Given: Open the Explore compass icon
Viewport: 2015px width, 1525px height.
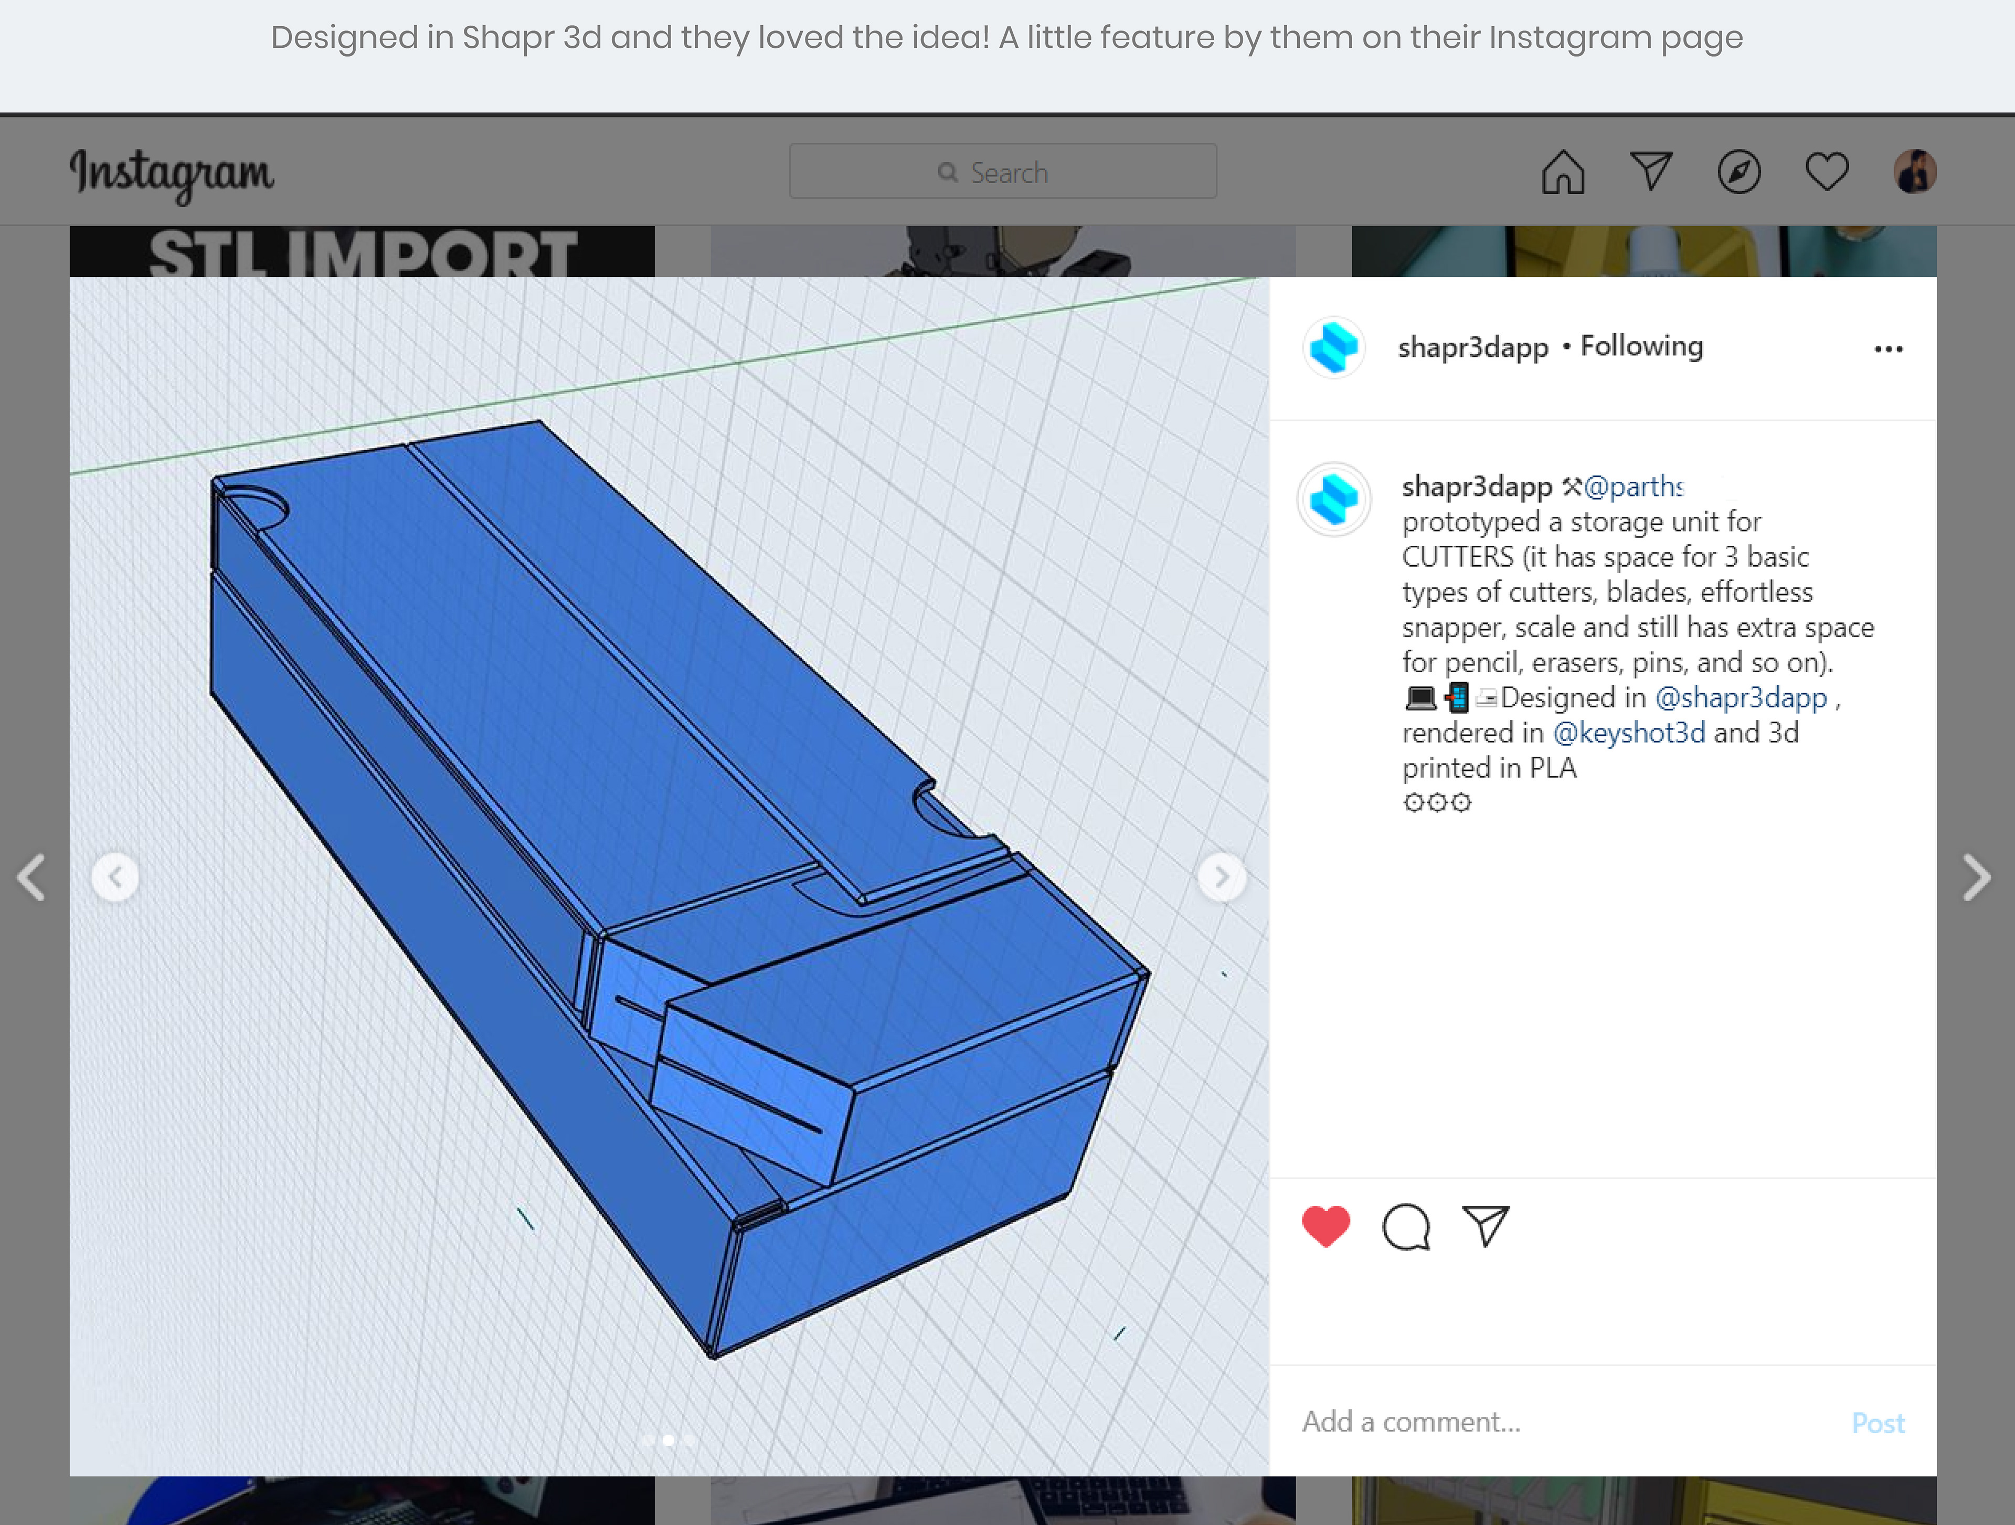Looking at the screenshot, I should 1739,171.
